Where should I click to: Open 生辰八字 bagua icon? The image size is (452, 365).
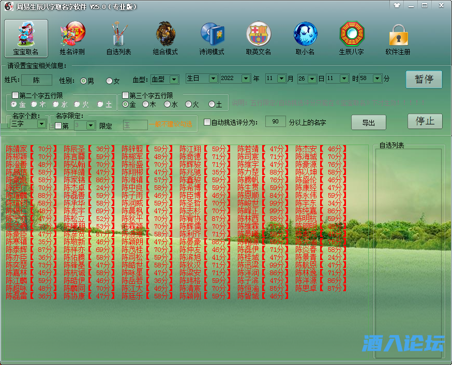pyautogui.click(x=351, y=38)
